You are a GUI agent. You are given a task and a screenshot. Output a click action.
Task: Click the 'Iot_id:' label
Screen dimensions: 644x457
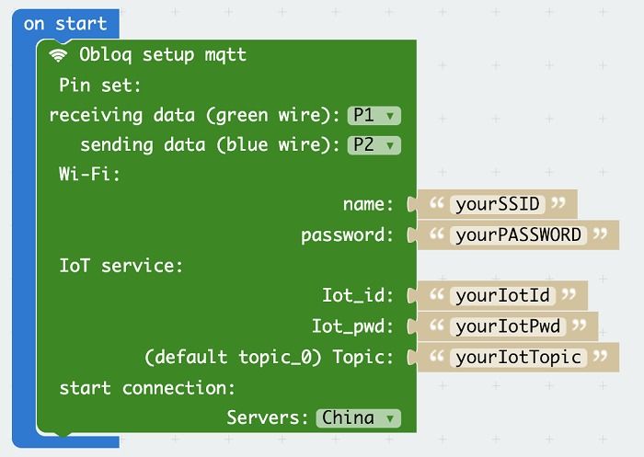click(x=358, y=296)
